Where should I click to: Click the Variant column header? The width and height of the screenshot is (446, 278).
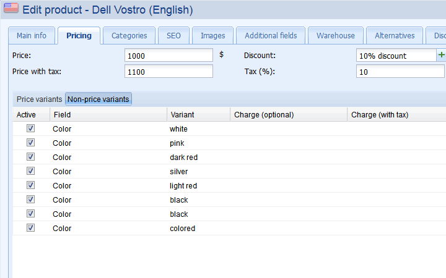point(199,115)
